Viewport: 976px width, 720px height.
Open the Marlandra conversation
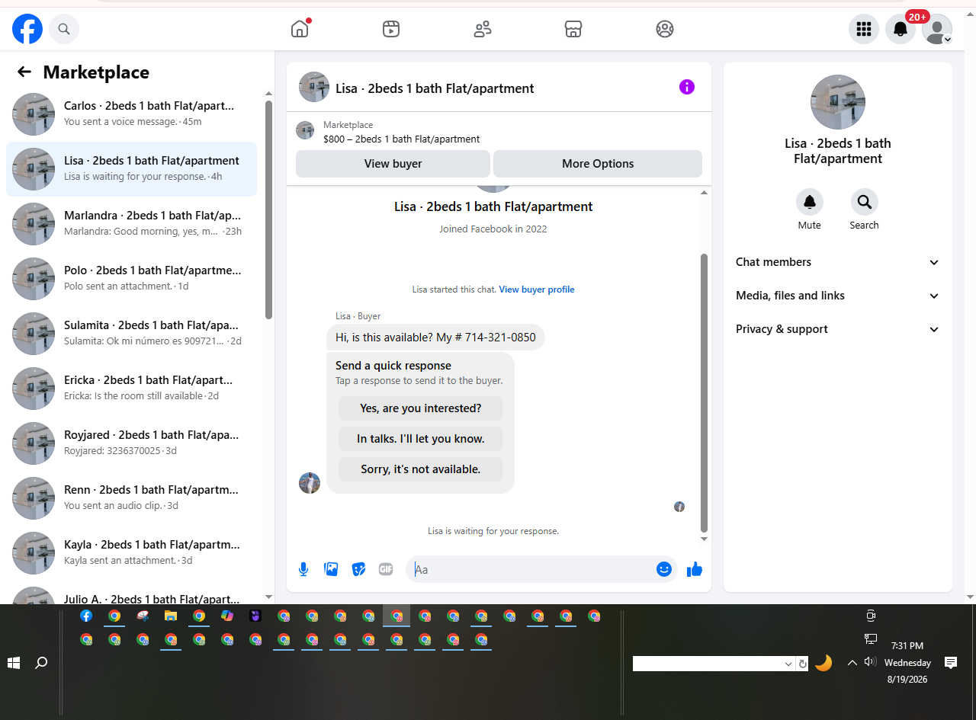pyautogui.click(x=131, y=224)
